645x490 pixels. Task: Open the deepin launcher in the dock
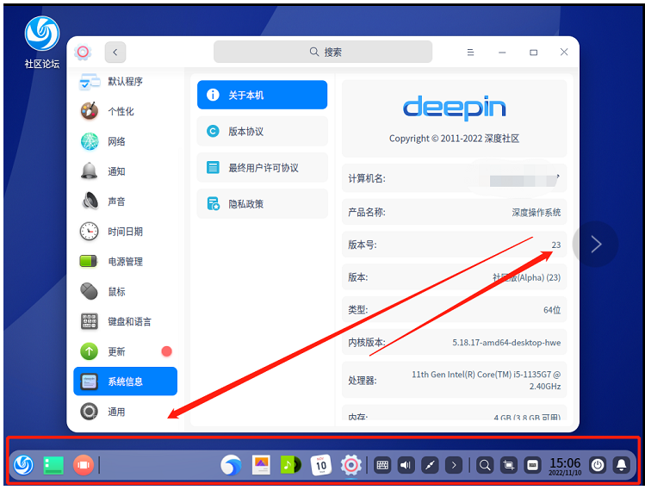pyautogui.click(x=23, y=465)
